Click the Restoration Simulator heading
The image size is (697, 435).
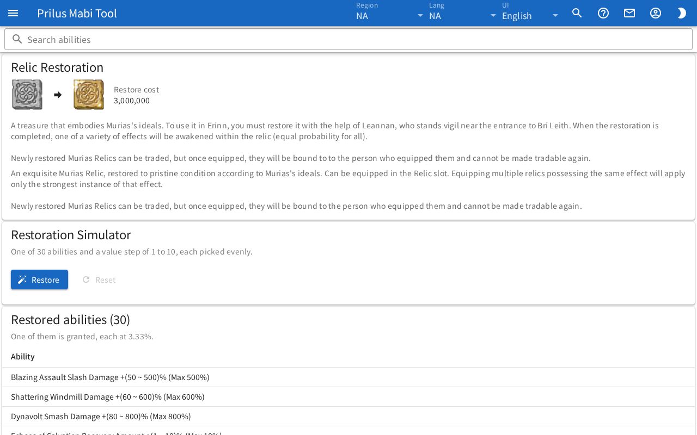pos(71,234)
